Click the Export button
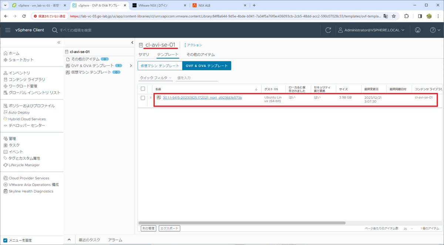Image resolution: width=444 pixels, height=245 pixels. pos(169,228)
